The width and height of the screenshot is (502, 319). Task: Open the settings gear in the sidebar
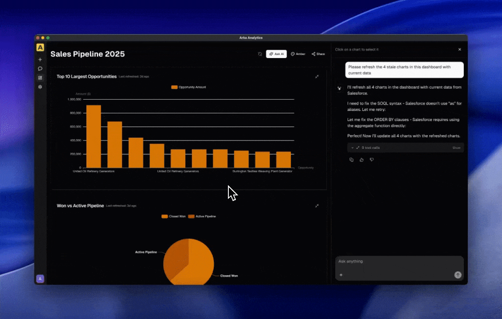pyautogui.click(x=40, y=87)
